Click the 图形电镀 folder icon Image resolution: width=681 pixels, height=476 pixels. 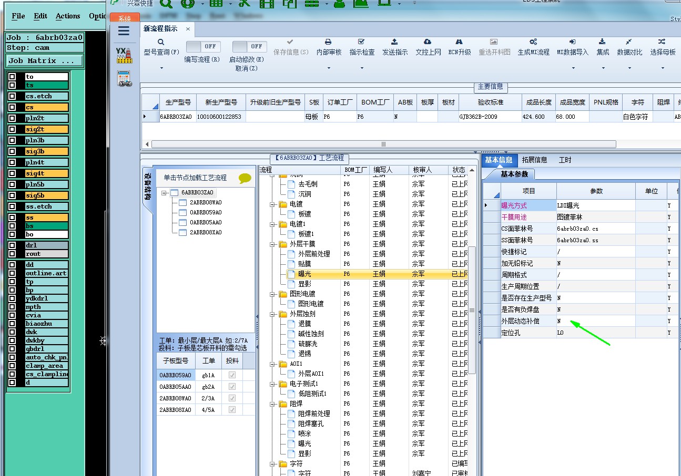(x=282, y=294)
